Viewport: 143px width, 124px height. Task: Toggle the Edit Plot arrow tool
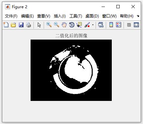click(39, 25)
